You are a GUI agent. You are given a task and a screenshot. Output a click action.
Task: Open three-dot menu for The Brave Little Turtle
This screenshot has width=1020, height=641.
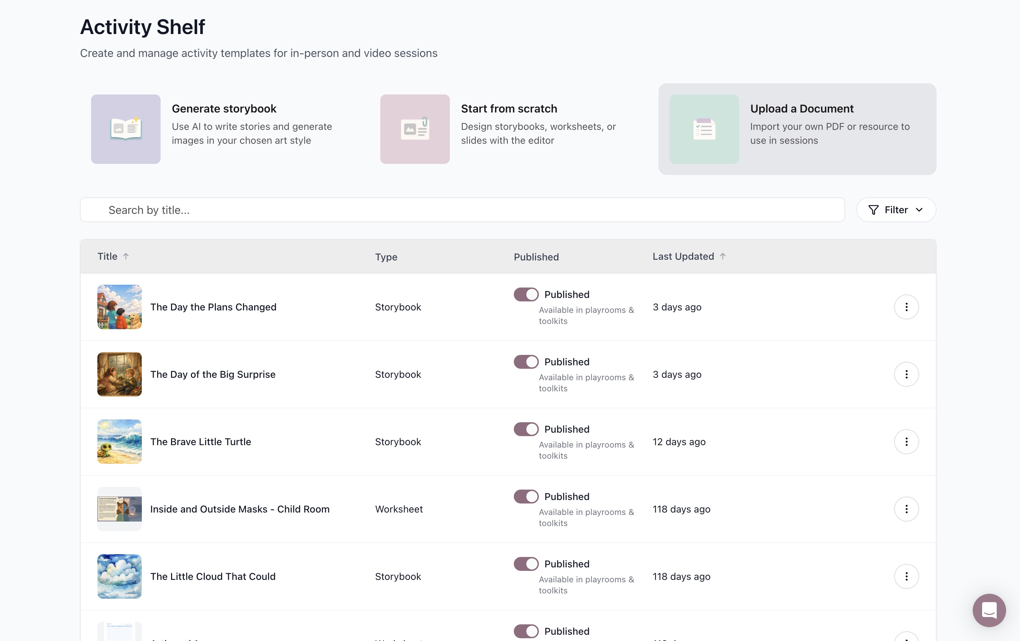(x=906, y=442)
